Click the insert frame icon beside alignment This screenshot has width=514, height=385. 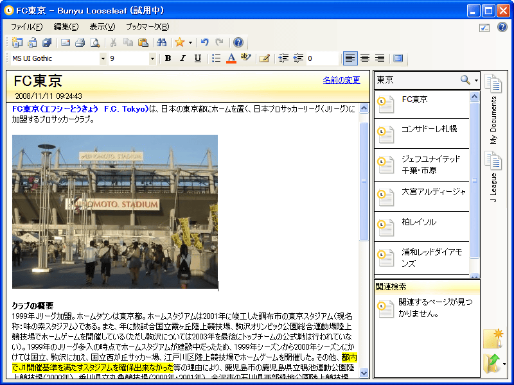tap(398, 58)
